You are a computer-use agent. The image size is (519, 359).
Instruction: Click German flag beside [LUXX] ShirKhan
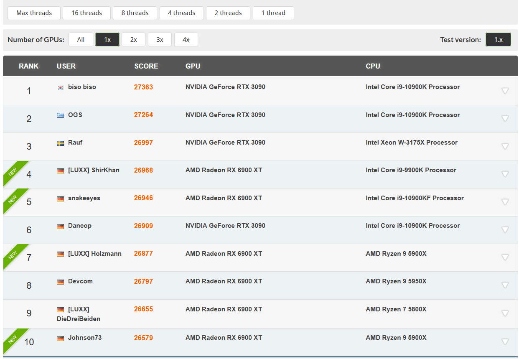[61, 171]
